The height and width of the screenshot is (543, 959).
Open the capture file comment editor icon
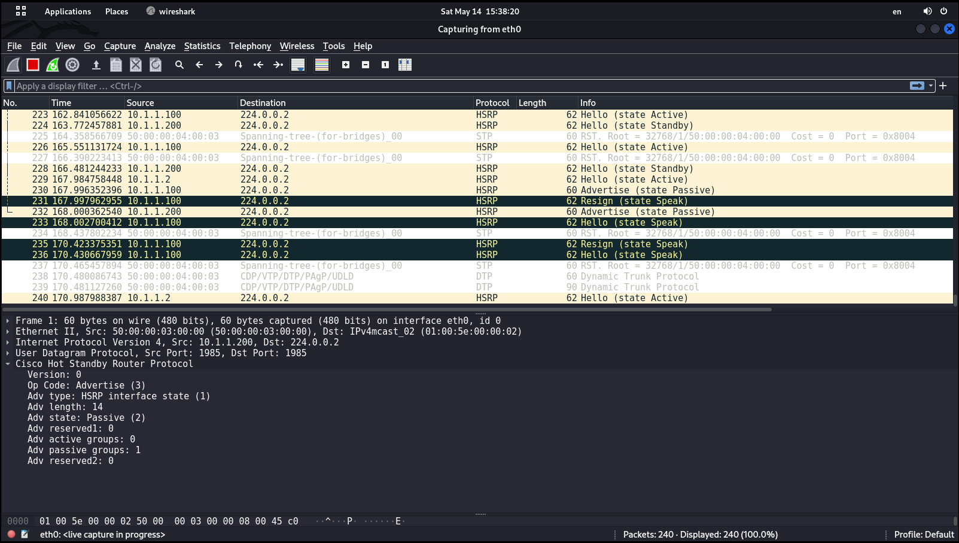coord(25,534)
